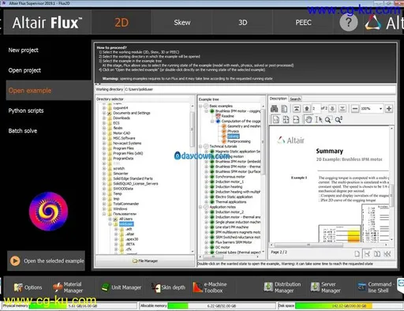Open the binoculars find tool in viewer
Screen dimensions: 404x311
(x=274, y=109)
